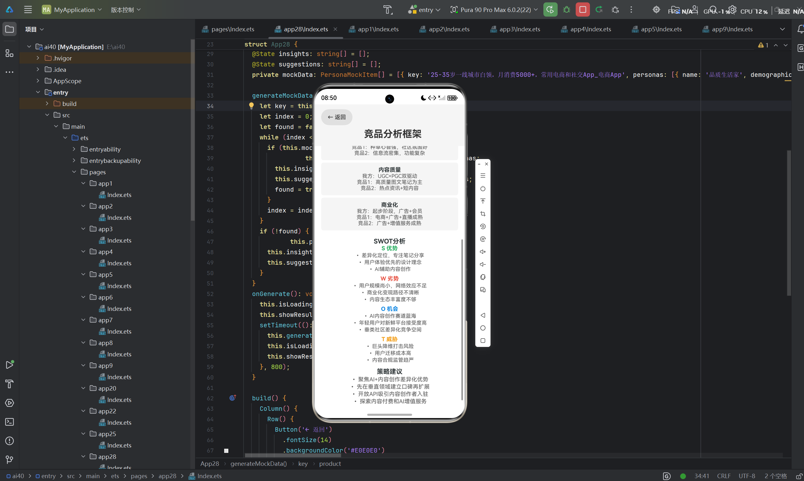804x481 pixels.
Task: Tap the ← 返回 button in emulator
Action: pyautogui.click(x=337, y=117)
